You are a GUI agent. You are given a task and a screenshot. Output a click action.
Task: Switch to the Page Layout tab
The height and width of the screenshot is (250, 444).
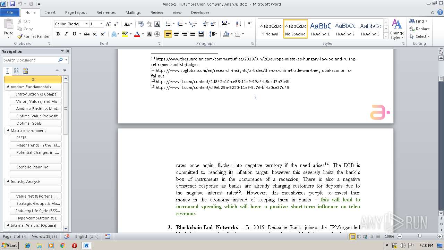click(x=76, y=12)
